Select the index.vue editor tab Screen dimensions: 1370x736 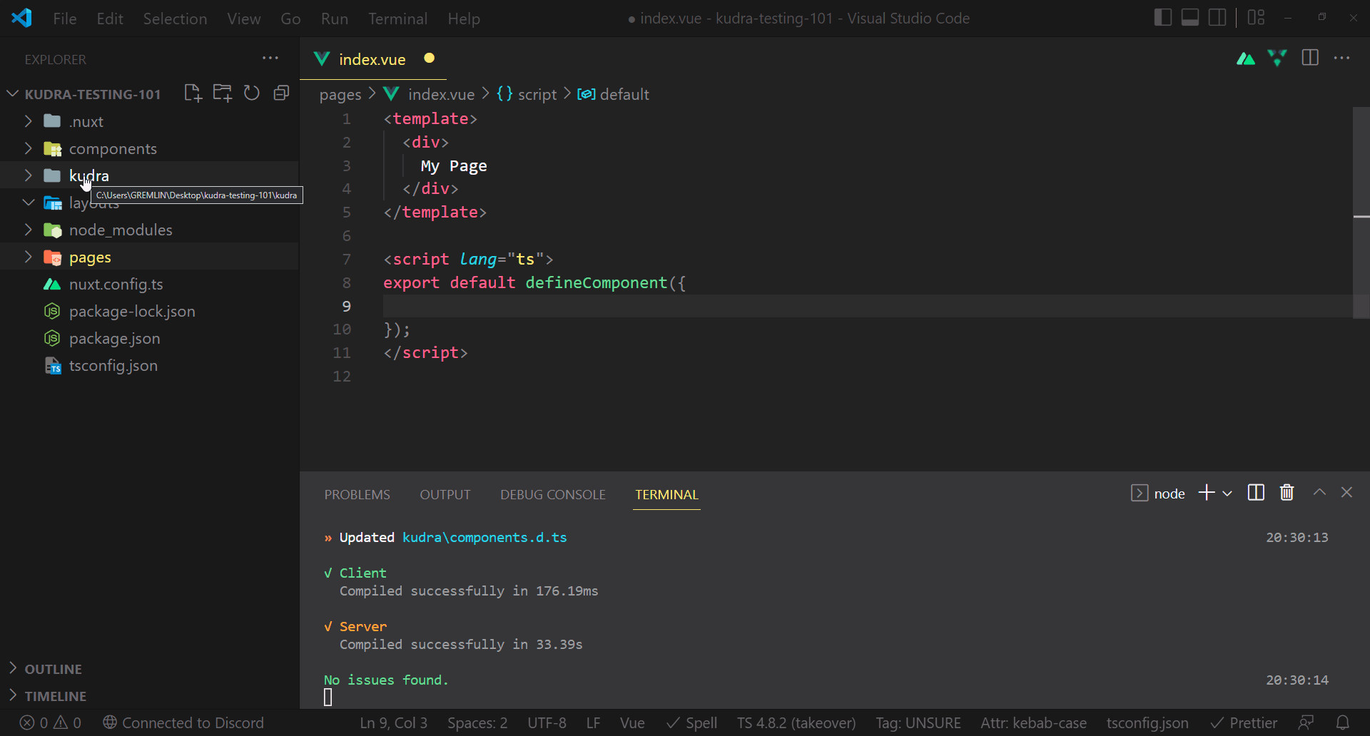(372, 59)
